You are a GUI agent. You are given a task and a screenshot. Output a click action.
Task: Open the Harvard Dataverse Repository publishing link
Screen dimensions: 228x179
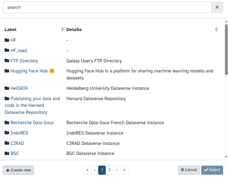point(32,105)
